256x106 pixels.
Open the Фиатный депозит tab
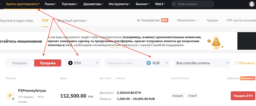pyautogui.click(x=72, y=21)
